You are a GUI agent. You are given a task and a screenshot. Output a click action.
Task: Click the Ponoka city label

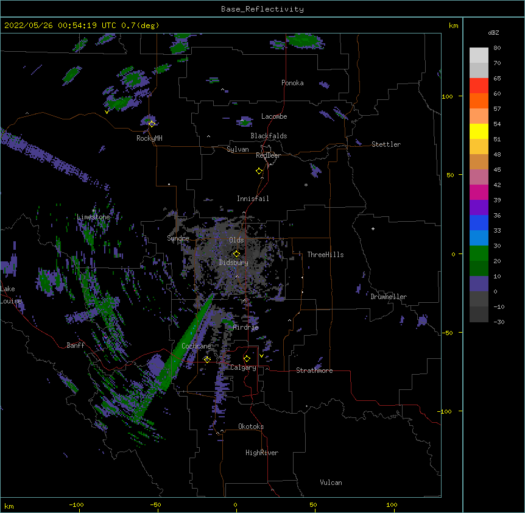pyautogui.click(x=292, y=83)
